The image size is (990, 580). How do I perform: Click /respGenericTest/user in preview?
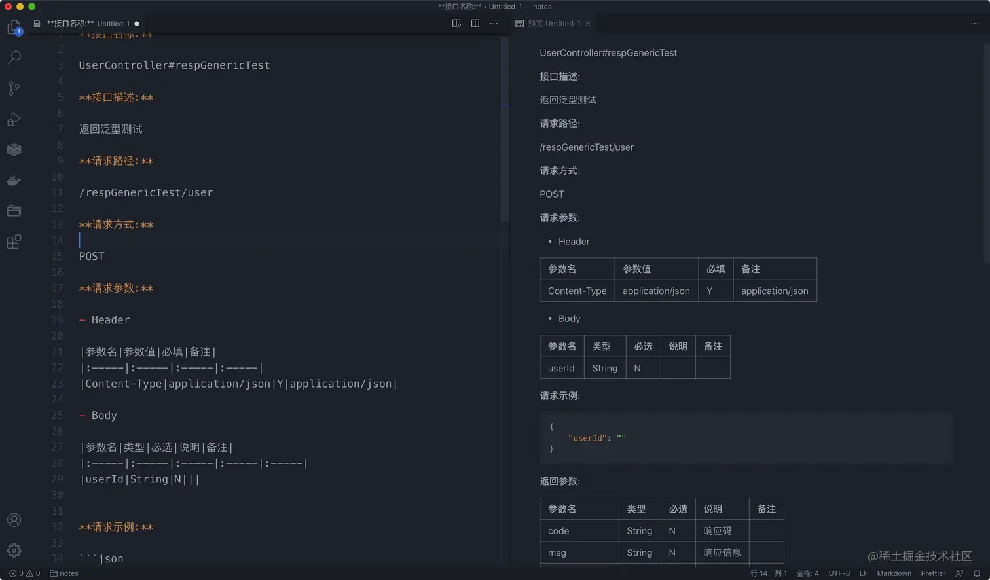pos(587,147)
